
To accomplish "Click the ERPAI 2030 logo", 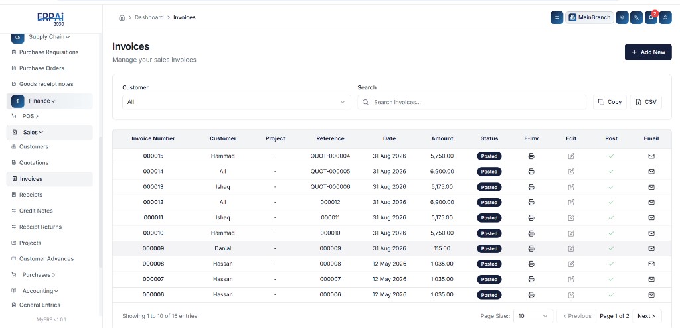I will tap(50, 19).
